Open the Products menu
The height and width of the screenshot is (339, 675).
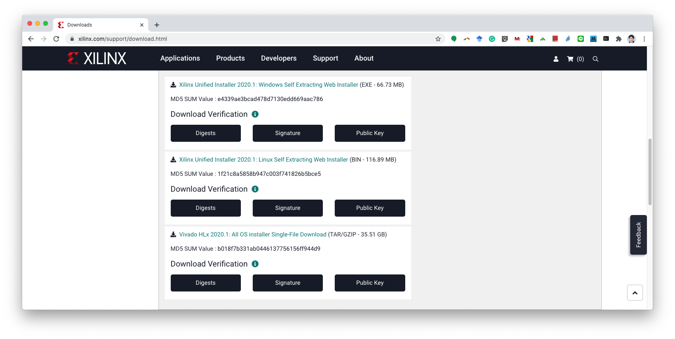(x=231, y=58)
